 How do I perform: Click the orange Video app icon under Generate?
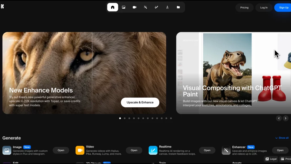click(x=80, y=150)
